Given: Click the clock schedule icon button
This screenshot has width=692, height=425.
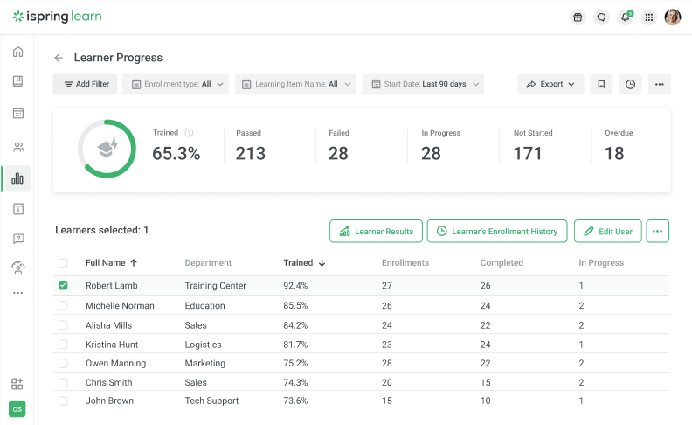Looking at the screenshot, I should tap(630, 84).
